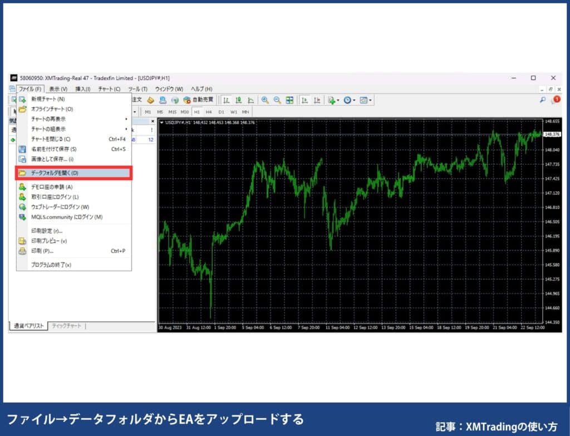Click the dropdown arrow left of M1 button
Screen dimensions: 570x436
pyautogui.click(x=135, y=112)
